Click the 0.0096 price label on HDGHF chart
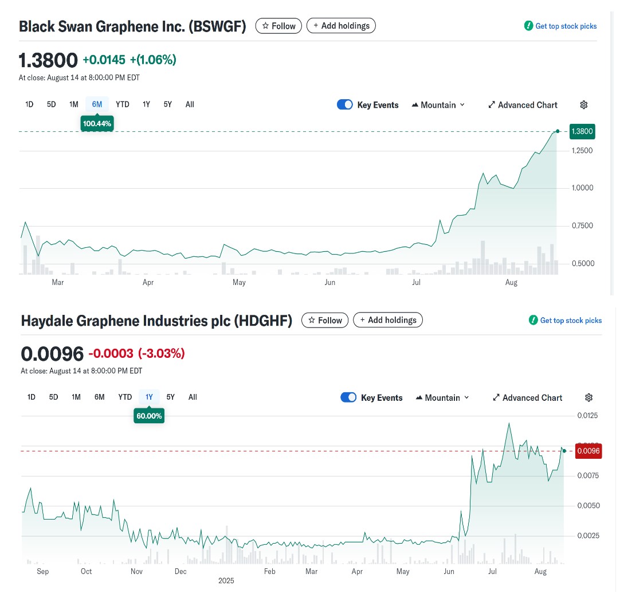 [588, 451]
